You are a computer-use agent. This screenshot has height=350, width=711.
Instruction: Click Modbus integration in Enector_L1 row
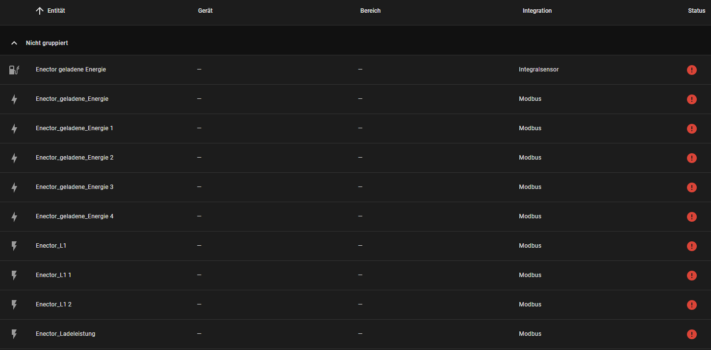click(x=530, y=246)
